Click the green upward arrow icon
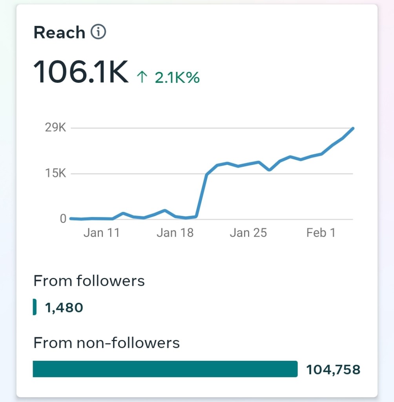Viewport: 394px width, 402px height. 142,77
